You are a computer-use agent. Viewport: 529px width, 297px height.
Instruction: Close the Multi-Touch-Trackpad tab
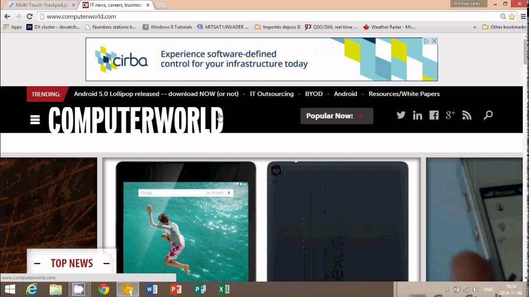pyautogui.click(x=73, y=5)
